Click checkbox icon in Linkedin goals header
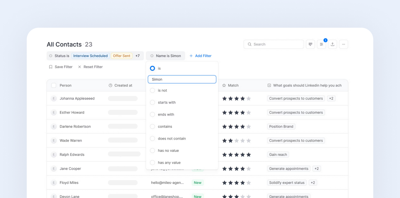The height and width of the screenshot is (198, 400). point(269,85)
